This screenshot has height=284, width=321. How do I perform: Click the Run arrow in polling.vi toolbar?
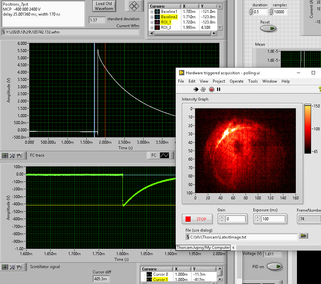coord(196,89)
